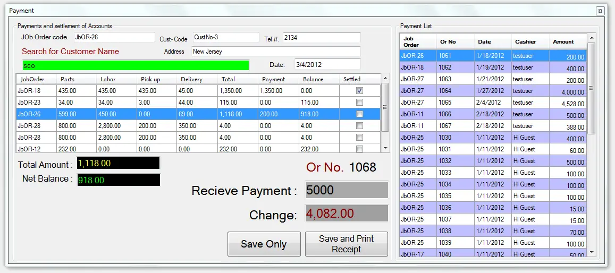Focus the JOb Order code field
The height and width of the screenshot is (273, 615).
point(114,37)
